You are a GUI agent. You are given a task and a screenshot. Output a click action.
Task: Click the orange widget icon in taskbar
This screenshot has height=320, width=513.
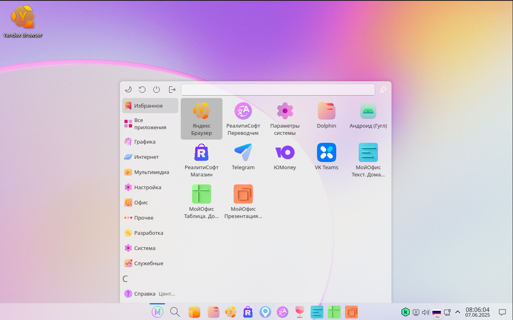coord(194,312)
